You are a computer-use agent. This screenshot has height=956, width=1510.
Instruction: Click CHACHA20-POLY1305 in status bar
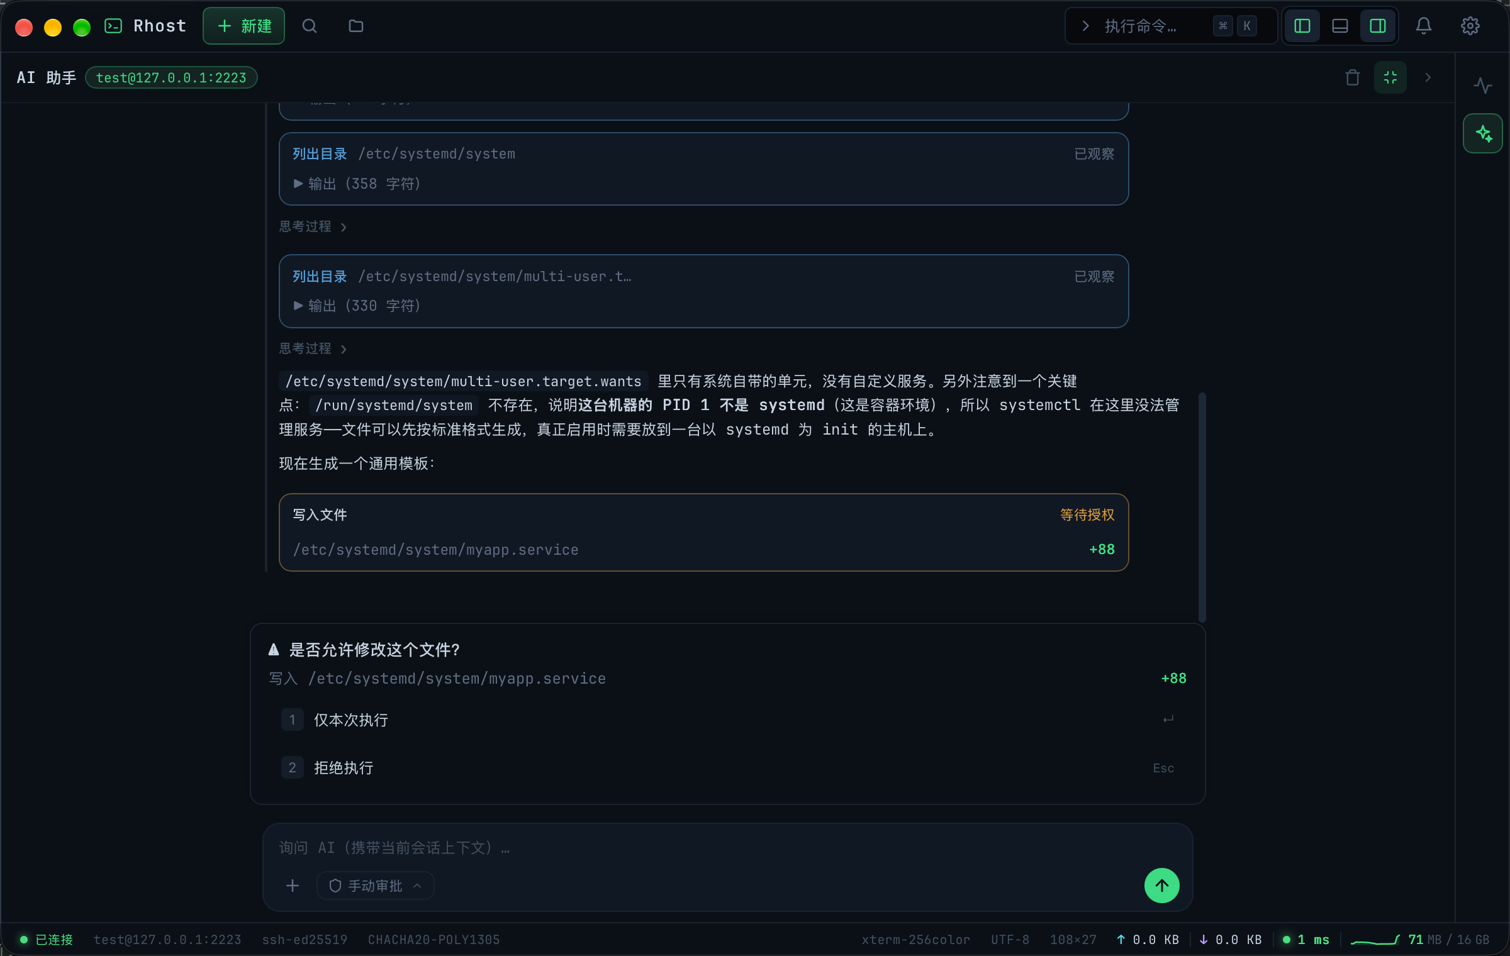(433, 940)
